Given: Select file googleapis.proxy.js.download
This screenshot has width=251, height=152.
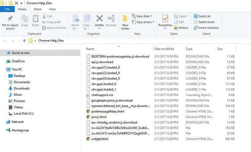Looking at the screenshot, I should tap(112, 100).
